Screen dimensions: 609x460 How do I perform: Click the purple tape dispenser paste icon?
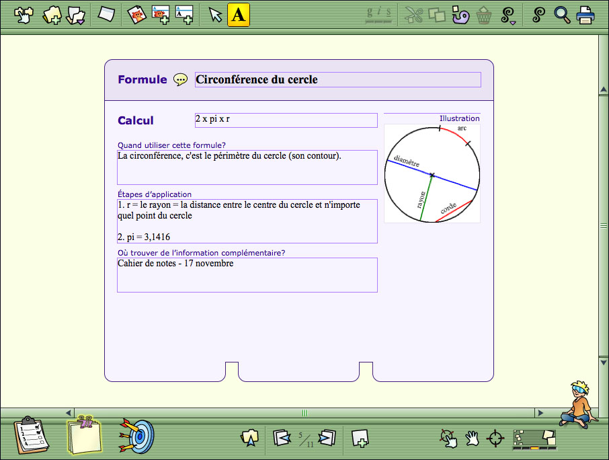click(460, 15)
